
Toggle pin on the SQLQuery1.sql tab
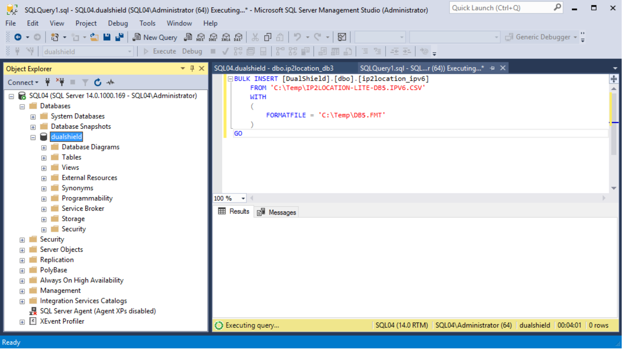pyautogui.click(x=493, y=68)
